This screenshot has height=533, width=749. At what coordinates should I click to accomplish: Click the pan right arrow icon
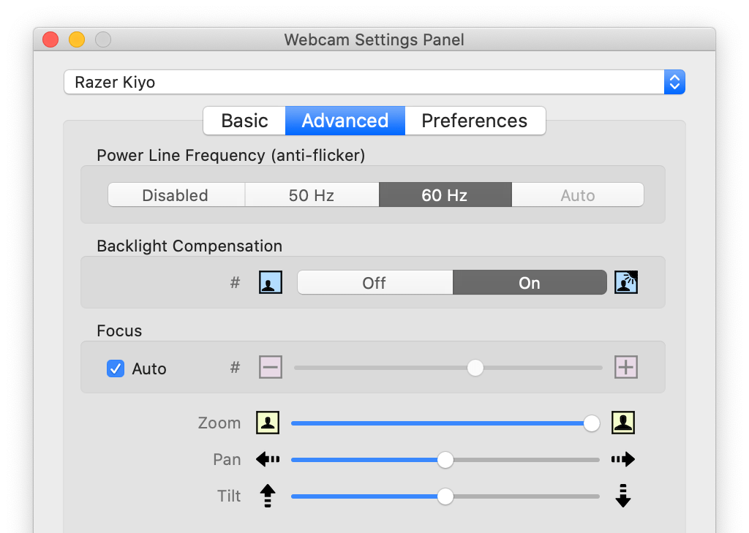tap(623, 460)
